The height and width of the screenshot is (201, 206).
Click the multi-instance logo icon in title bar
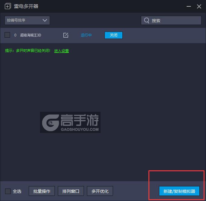coord(8,6)
